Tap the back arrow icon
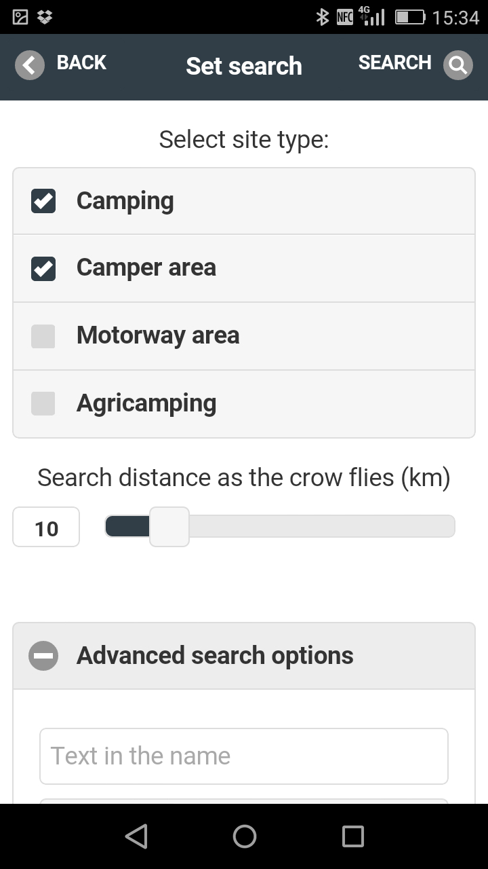488x869 pixels. (29, 65)
